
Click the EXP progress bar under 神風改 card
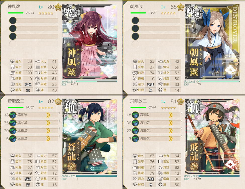[96, 81]
